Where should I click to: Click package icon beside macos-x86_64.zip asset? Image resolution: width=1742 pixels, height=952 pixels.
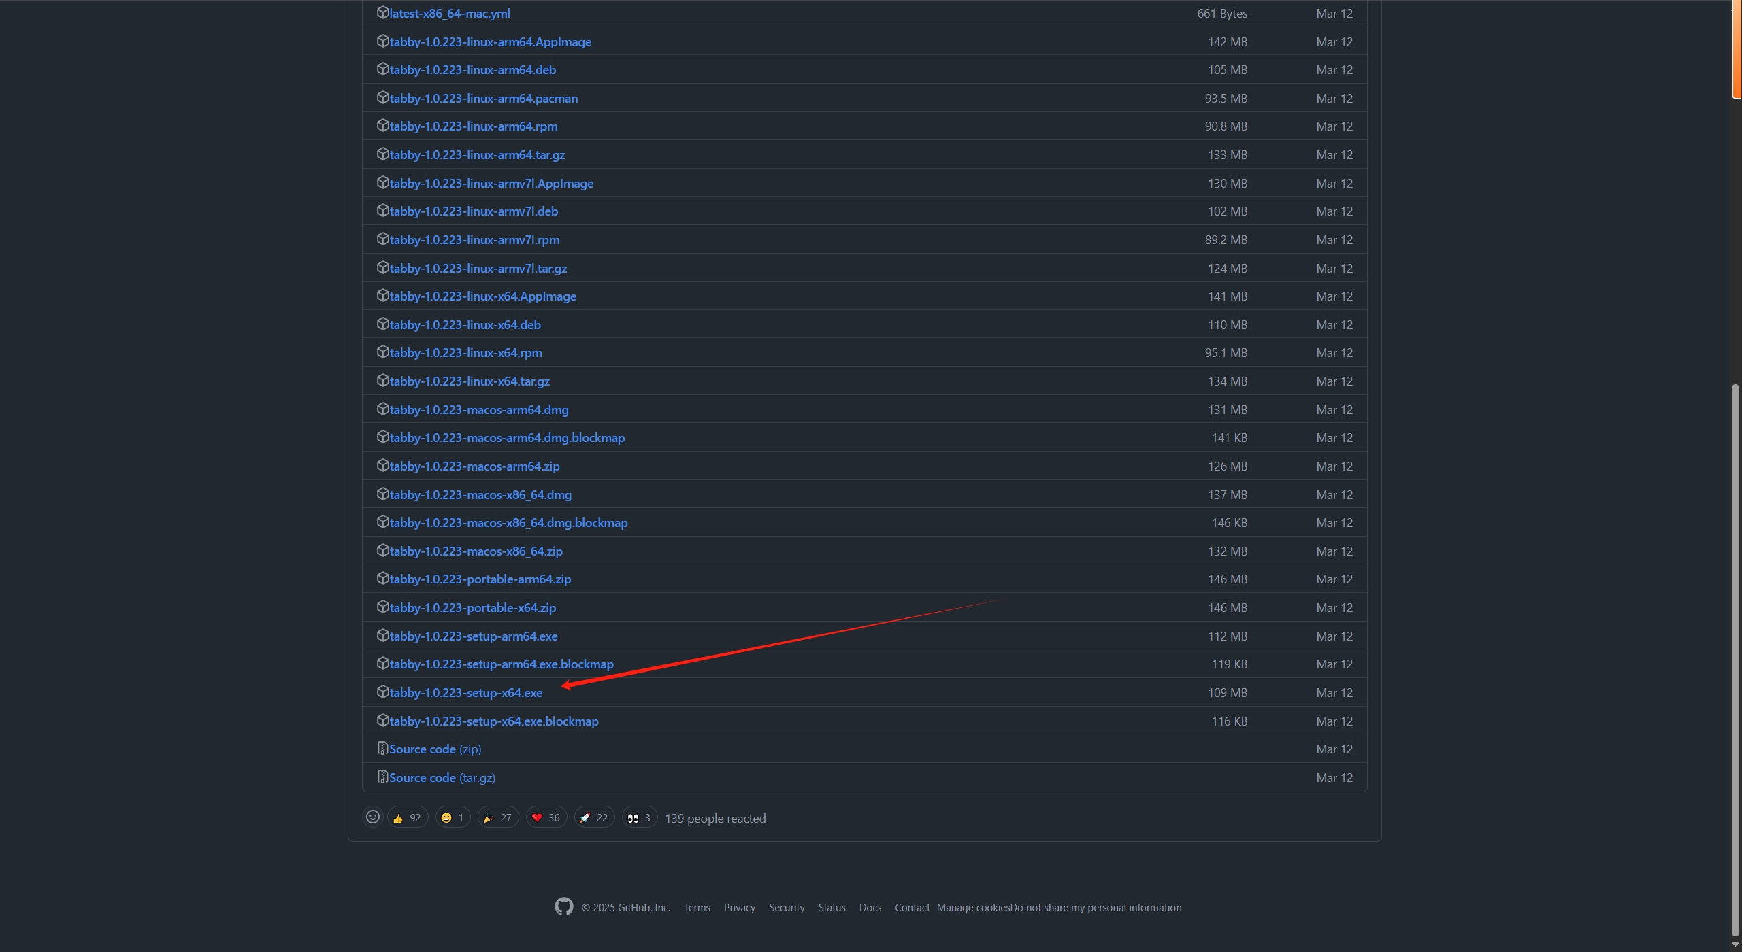[x=382, y=551]
